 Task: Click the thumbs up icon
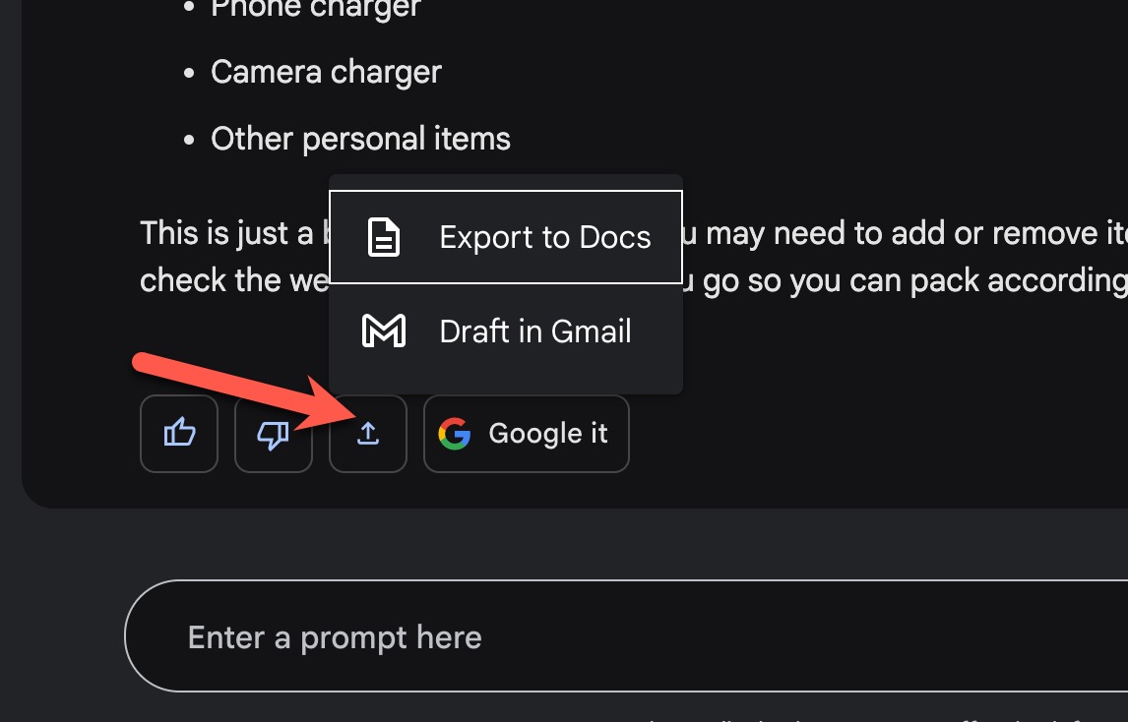179,434
